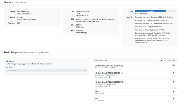Open gear menu for HDHomeRun EXTEND 1055351A
184x106 pixels.
(x=174, y=82)
